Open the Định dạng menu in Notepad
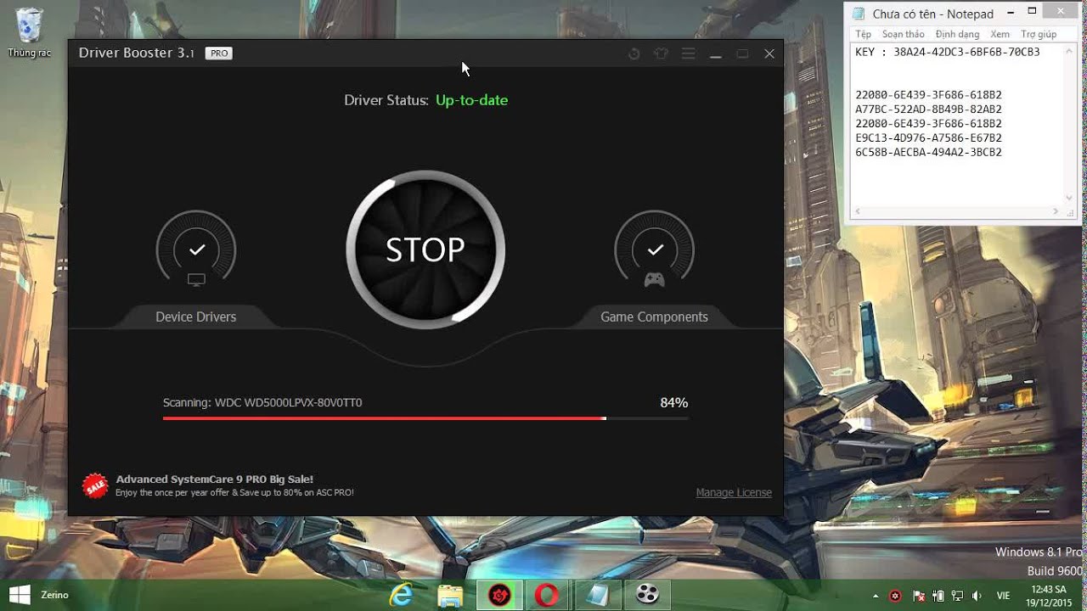Screen dimensions: 1087x611 pyautogui.click(x=957, y=34)
